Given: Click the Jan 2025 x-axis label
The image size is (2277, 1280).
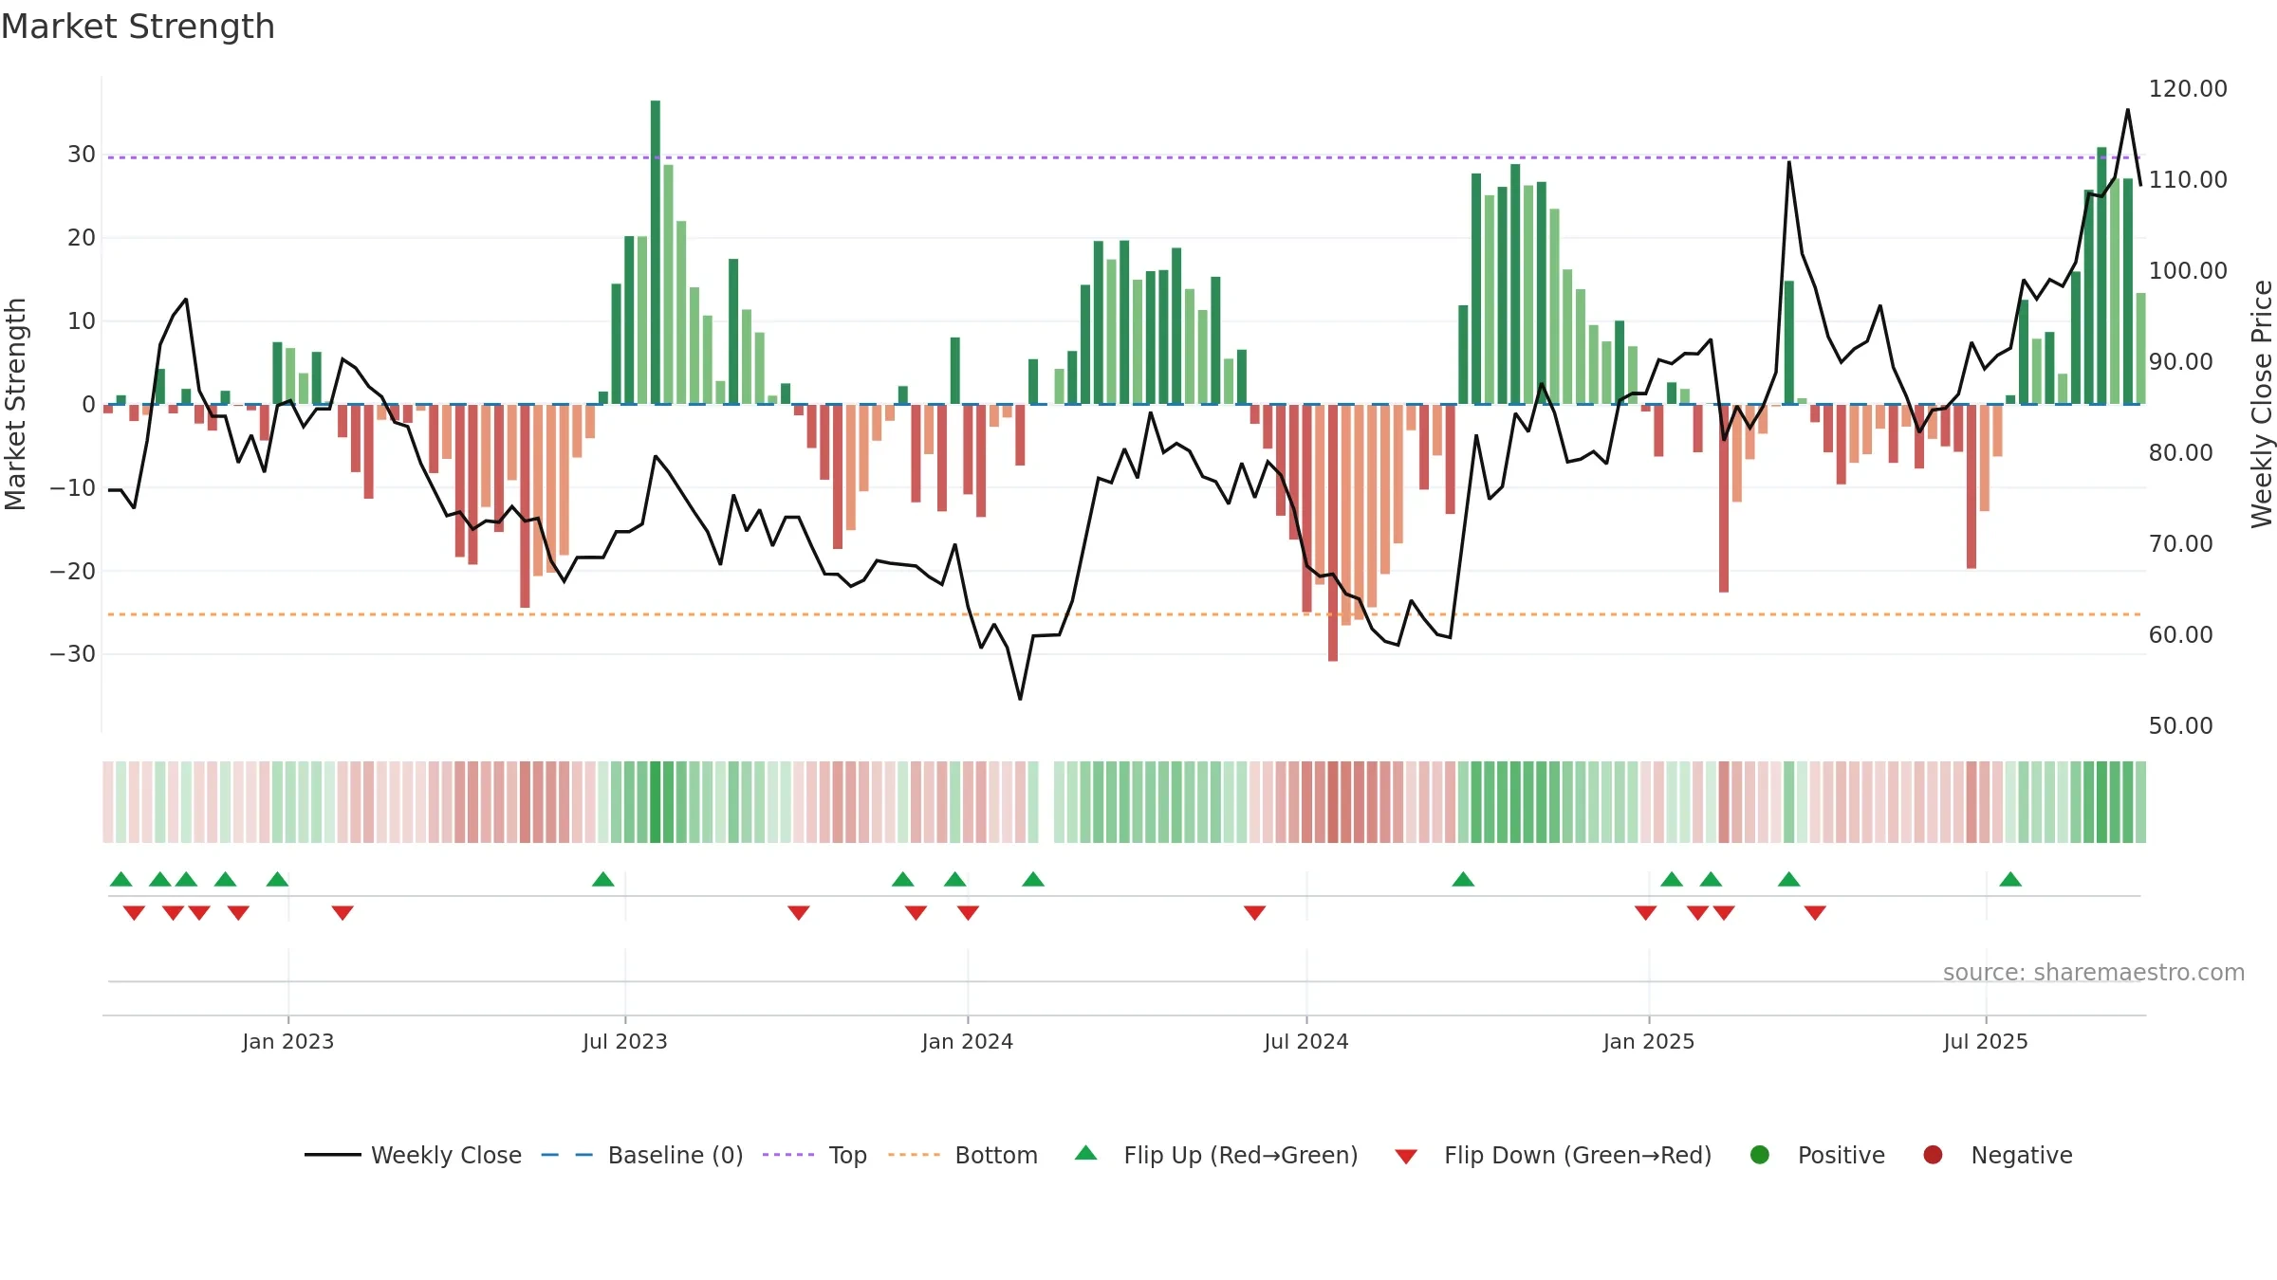Looking at the screenshot, I should [1649, 1041].
